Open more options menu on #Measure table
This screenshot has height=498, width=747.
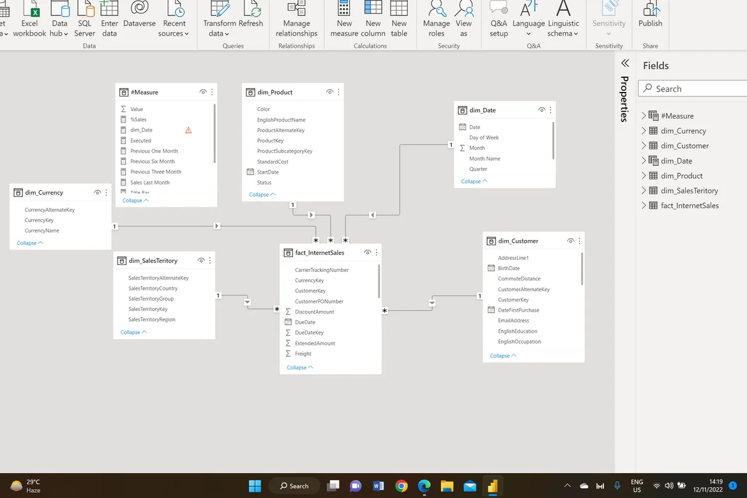click(x=212, y=92)
